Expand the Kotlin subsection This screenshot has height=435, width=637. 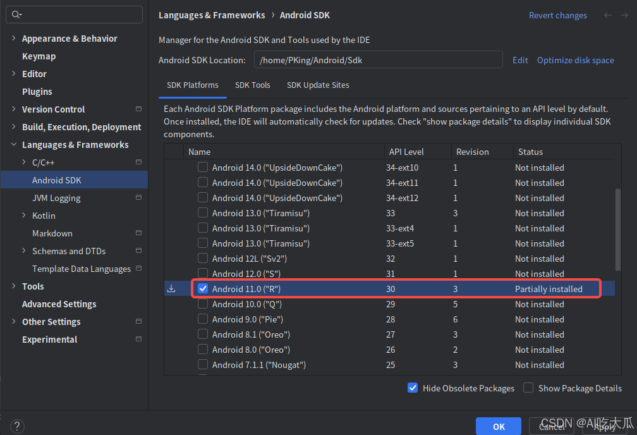24,215
